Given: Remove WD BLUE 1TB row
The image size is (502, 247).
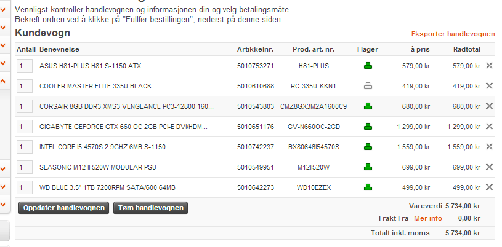Looking at the screenshot, I should (x=489, y=187).
